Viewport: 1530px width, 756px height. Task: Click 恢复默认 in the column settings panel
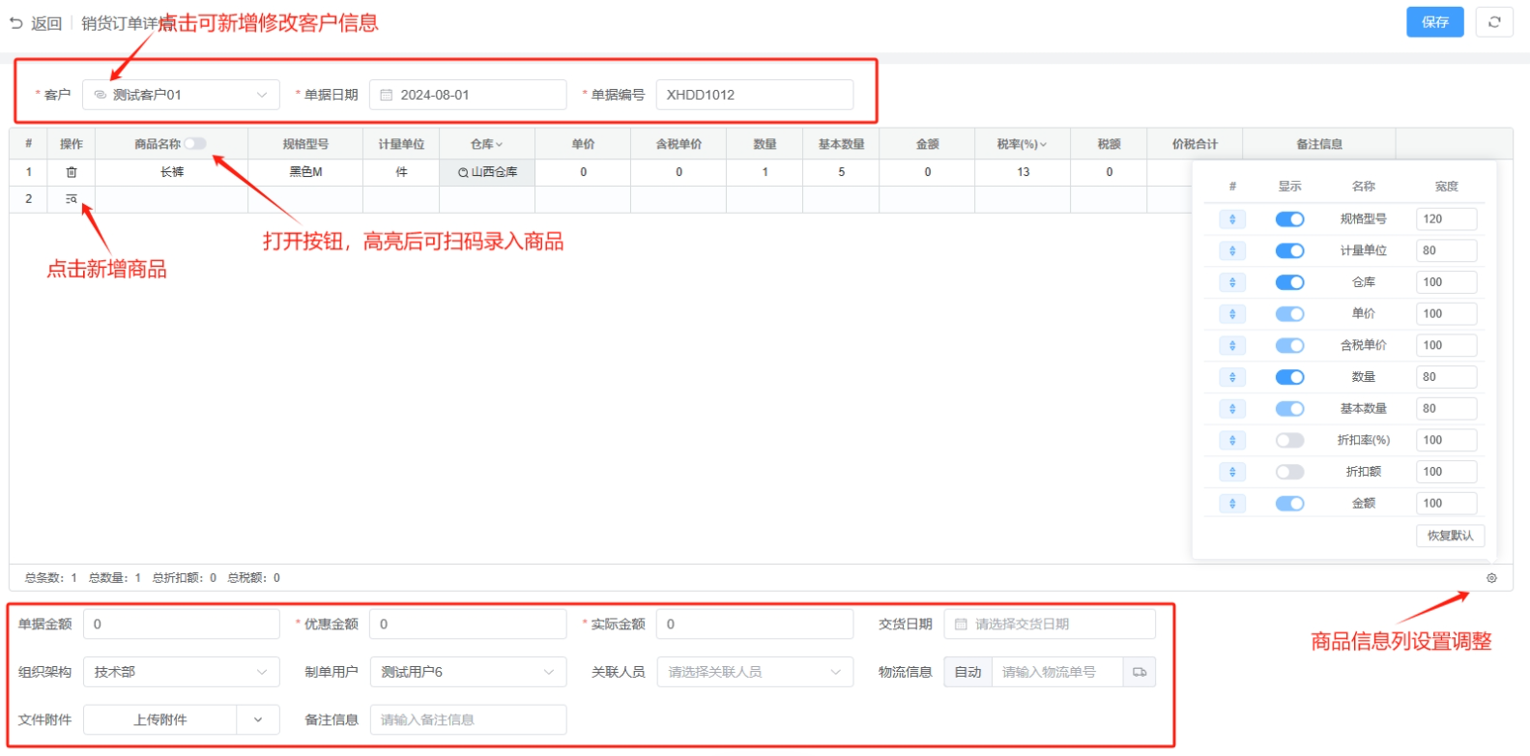pos(1450,536)
